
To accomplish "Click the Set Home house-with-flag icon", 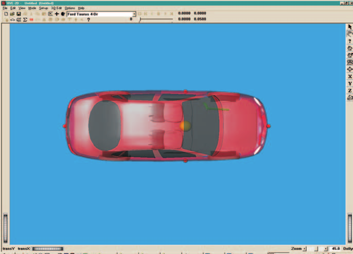I will click(x=349, y=55).
